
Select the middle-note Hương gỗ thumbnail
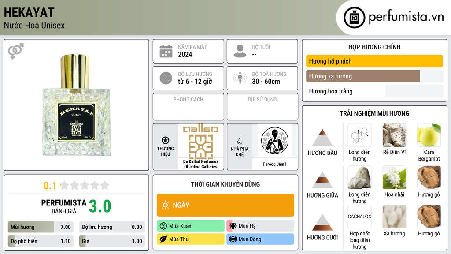click(429, 178)
